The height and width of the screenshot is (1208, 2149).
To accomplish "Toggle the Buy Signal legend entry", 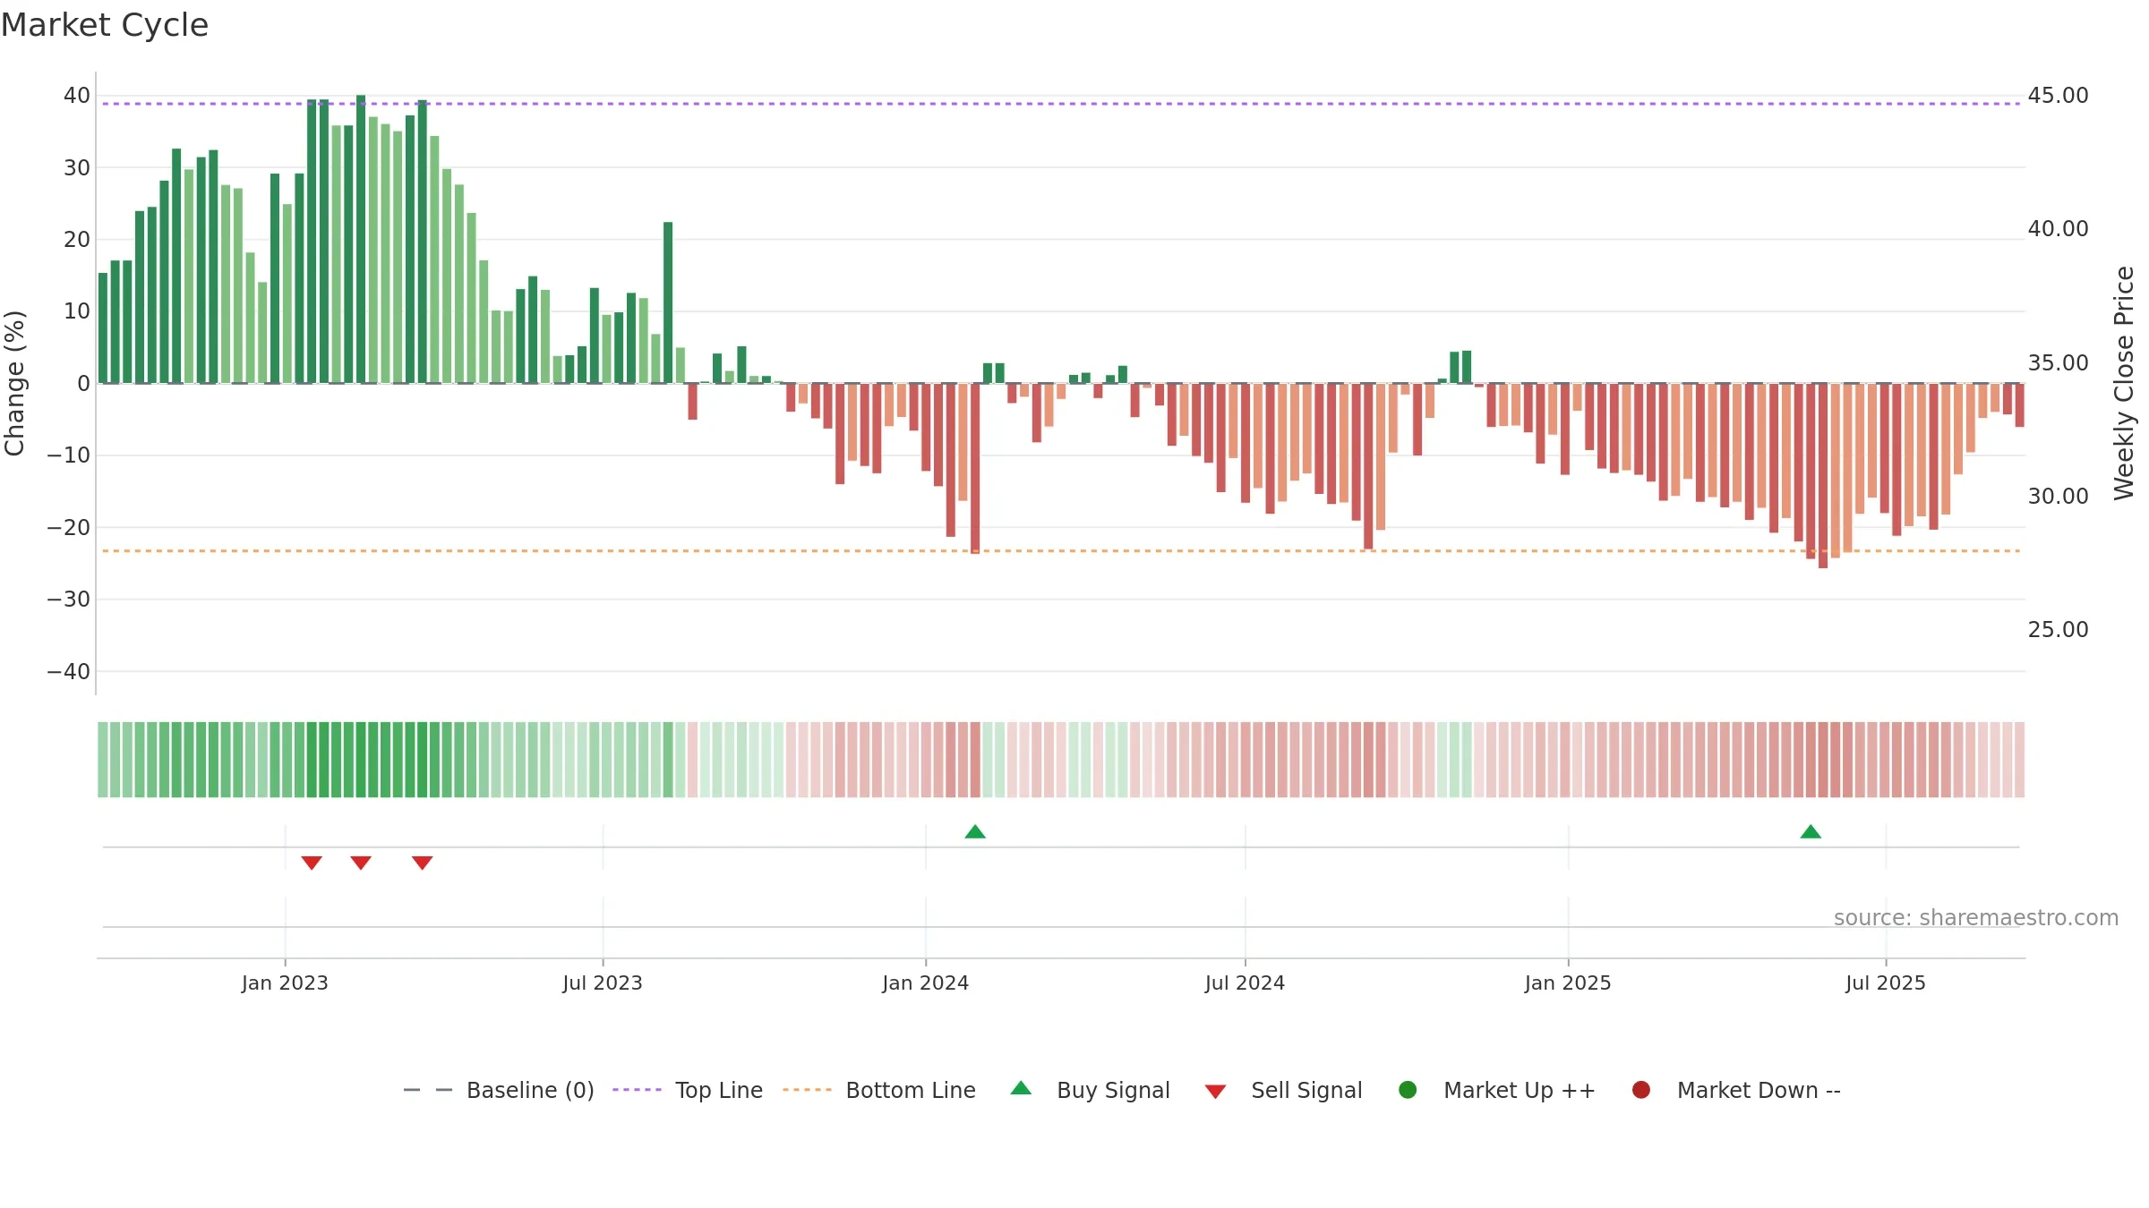I will 1090,1090.
